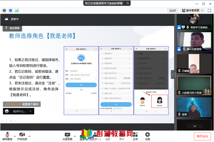Open share options arrow beside 共享屏幕
214x142 pixels.
point(75,136)
